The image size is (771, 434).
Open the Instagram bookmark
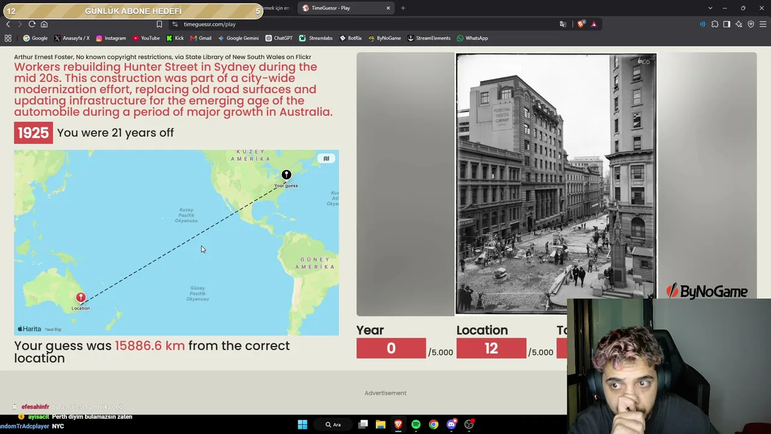[x=111, y=38]
